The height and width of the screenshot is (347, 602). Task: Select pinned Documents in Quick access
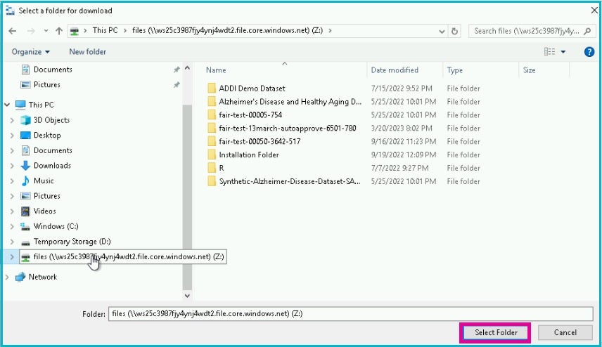click(53, 70)
